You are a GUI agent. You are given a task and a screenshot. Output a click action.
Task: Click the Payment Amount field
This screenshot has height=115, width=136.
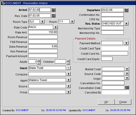[x=43, y=56]
